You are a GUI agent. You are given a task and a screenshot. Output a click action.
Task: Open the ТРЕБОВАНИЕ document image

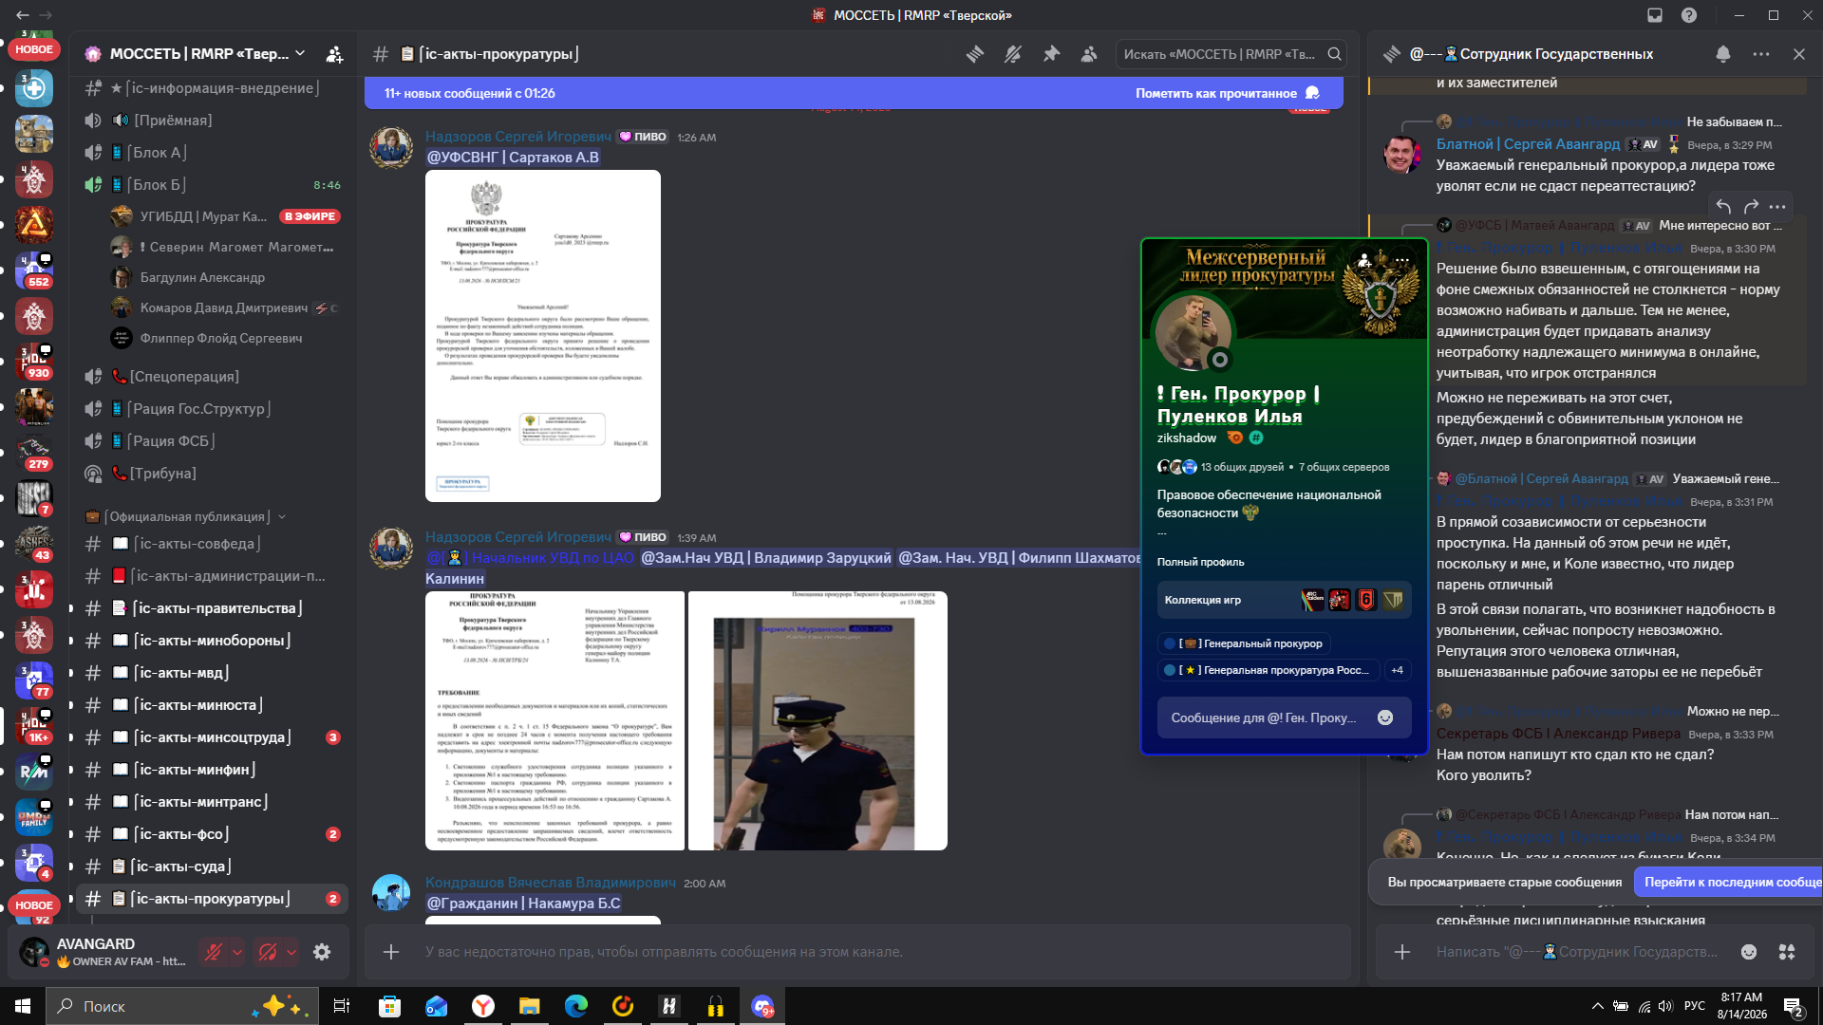click(554, 720)
